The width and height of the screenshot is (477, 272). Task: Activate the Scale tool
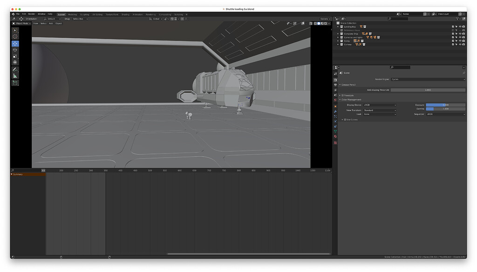[x=15, y=56]
